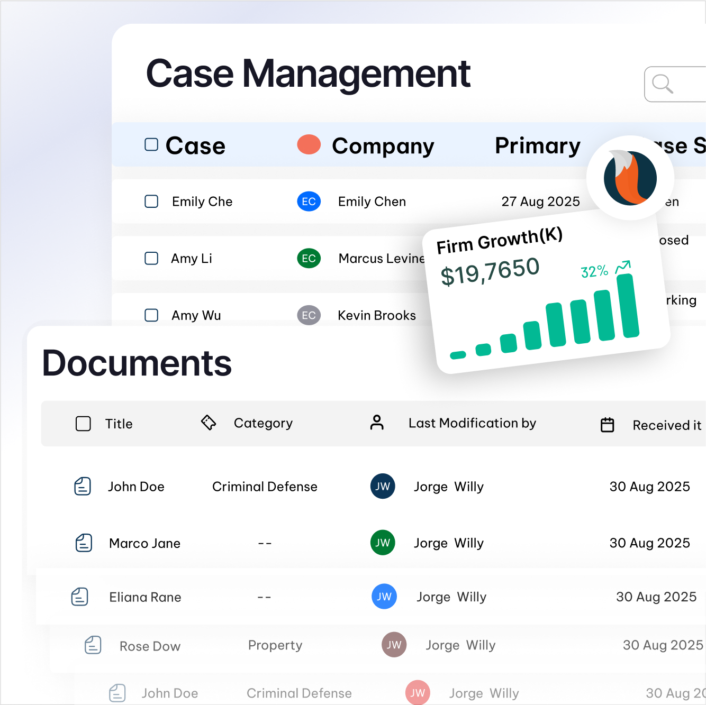Check the Amy Wu row checkbox
The image size is (706, 705).
coord(151,315)
